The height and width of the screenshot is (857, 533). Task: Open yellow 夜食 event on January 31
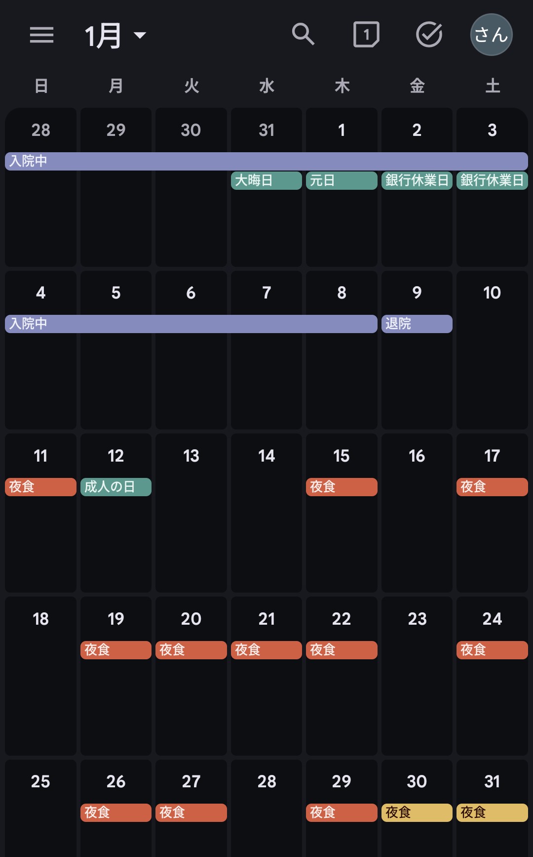coord(492,813)
